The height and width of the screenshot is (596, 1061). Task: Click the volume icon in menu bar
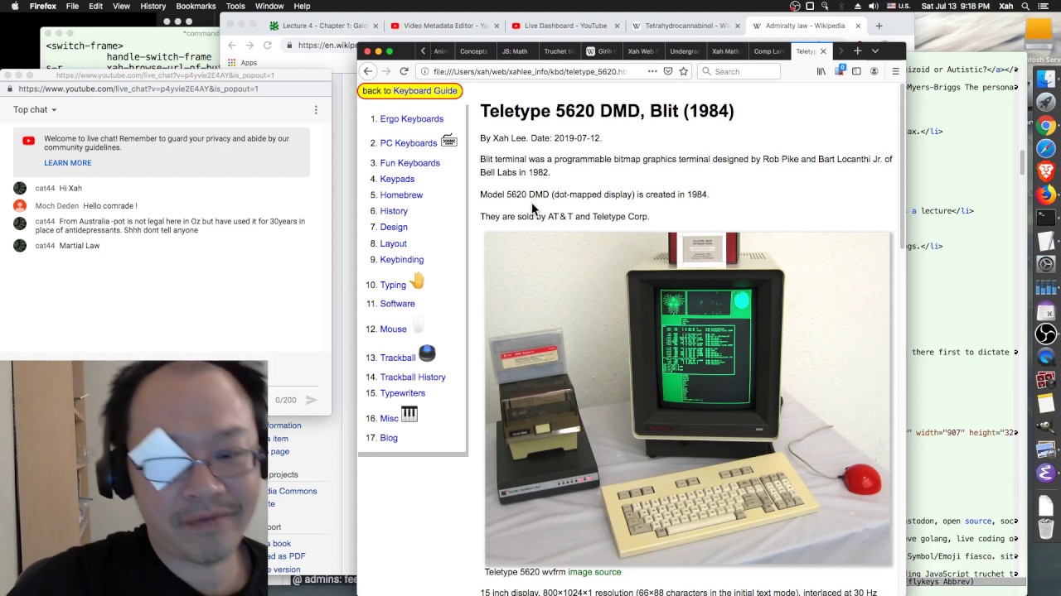pyautogui.click(x=874, y=6)
